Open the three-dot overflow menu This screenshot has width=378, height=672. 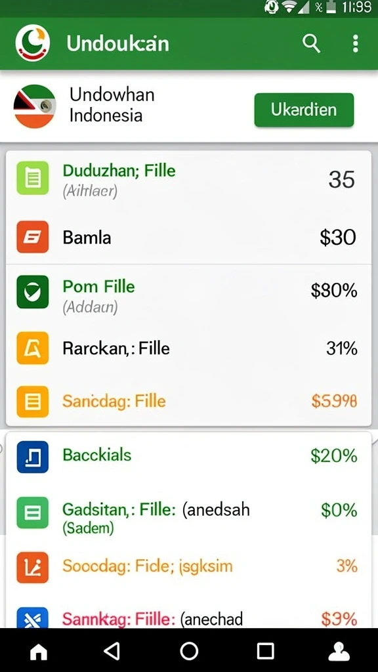(355, 44)
